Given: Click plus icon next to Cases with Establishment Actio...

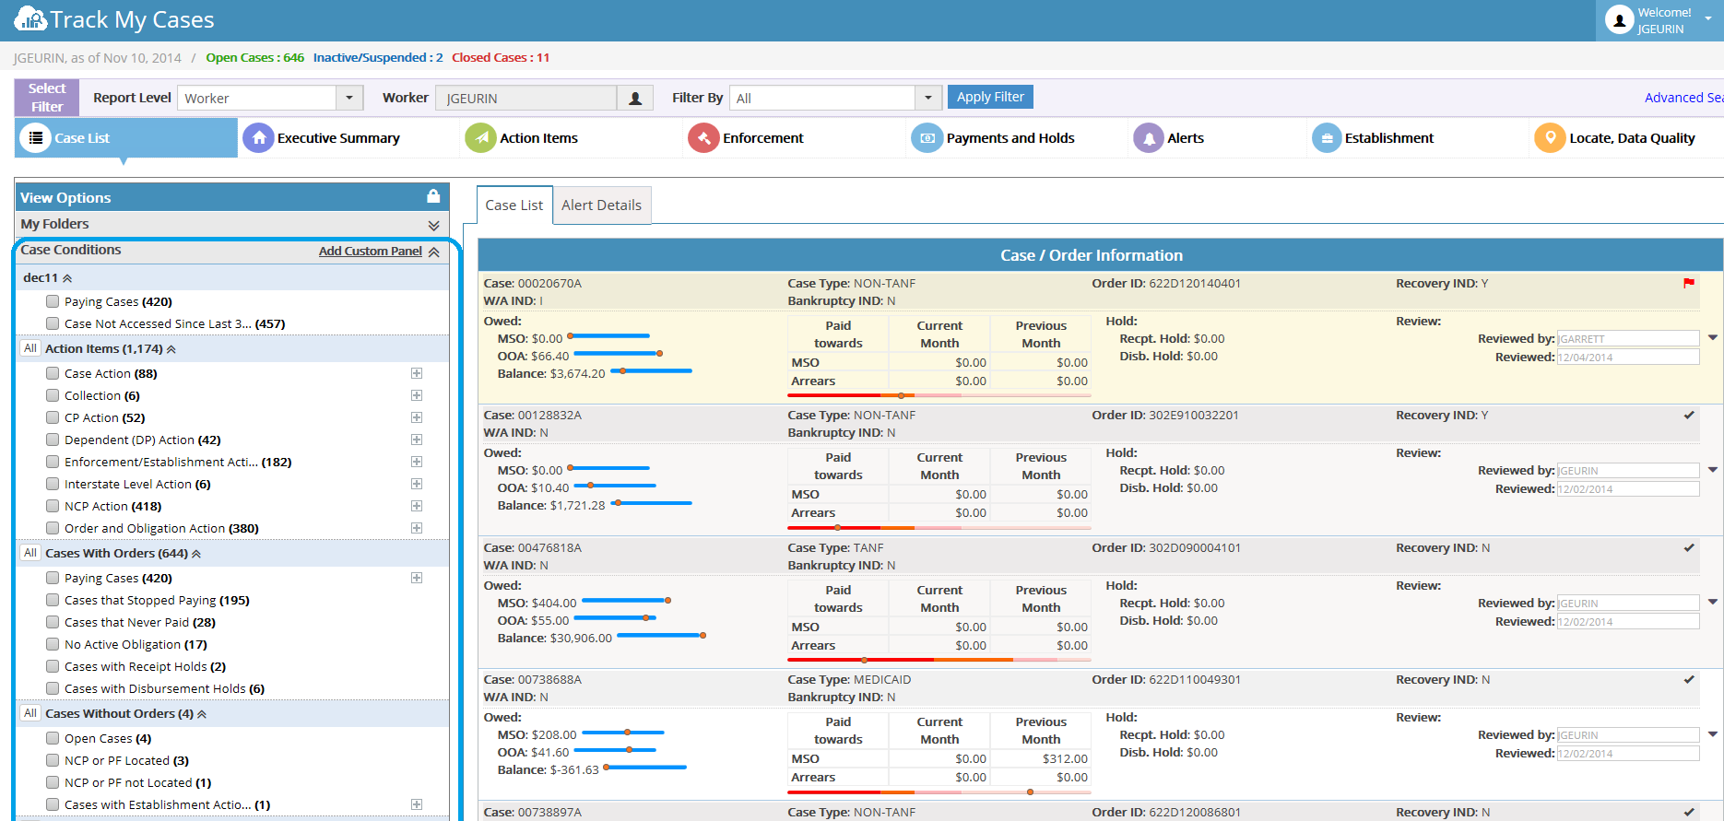Looking at the screenshot, I should 417,804.
